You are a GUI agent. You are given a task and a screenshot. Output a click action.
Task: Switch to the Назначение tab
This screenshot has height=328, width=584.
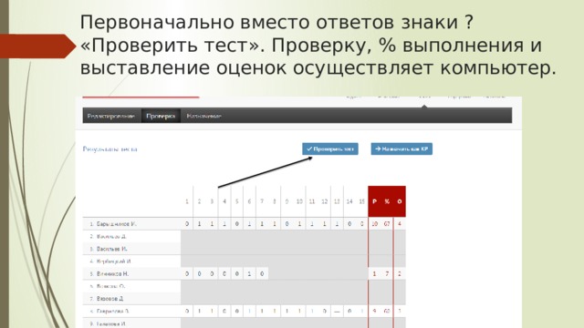point(204,116)
